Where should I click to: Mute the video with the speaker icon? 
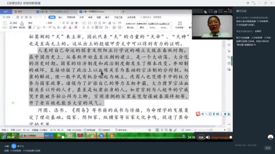[x=208, y=137]
